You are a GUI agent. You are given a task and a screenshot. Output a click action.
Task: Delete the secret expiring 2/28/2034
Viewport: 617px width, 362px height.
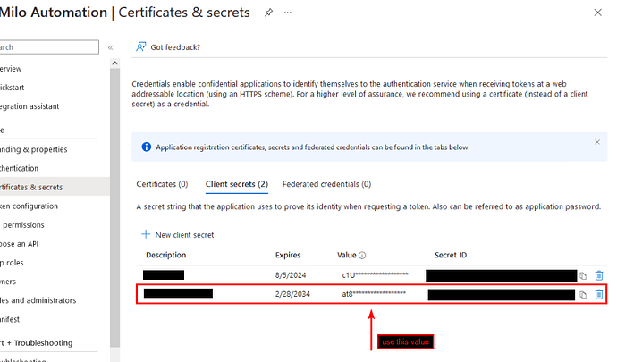click(599, 294)
